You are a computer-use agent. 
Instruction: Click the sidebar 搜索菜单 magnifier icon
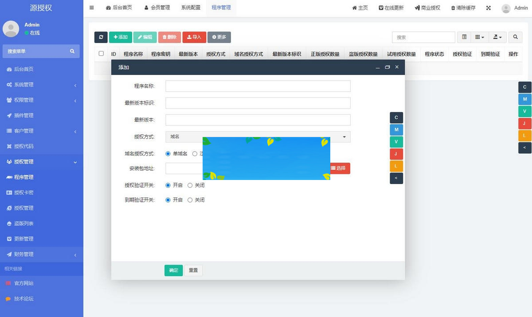tap(72, 51)
